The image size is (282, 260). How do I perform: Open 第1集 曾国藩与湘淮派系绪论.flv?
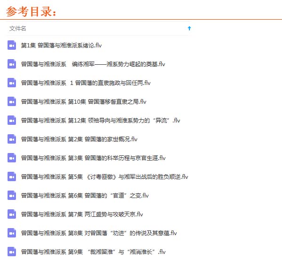point(61,46)
